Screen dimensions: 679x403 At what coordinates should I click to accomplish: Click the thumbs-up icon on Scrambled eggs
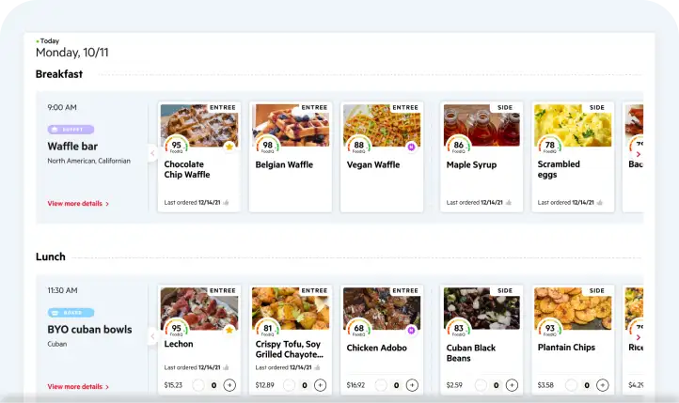click(x=598, y=202)
